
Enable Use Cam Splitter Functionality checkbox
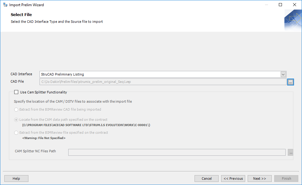16,92
